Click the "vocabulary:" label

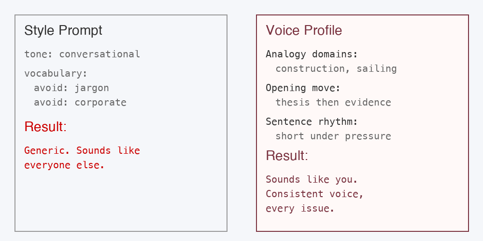pos(56,73)
